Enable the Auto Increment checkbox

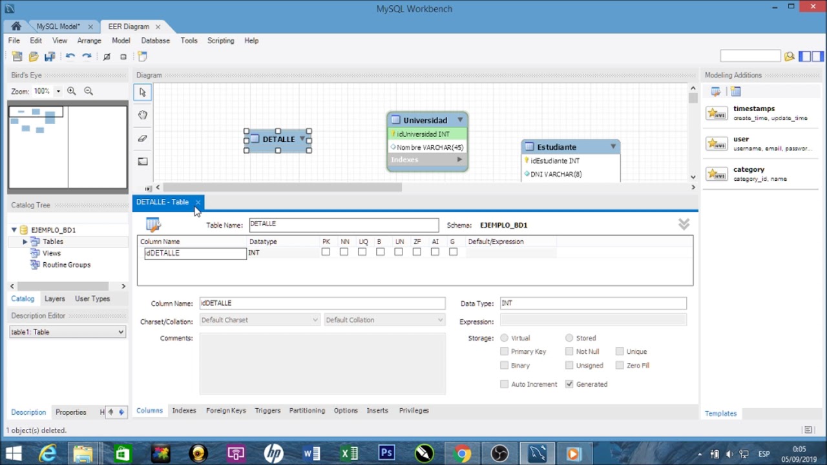coord(504,384)
